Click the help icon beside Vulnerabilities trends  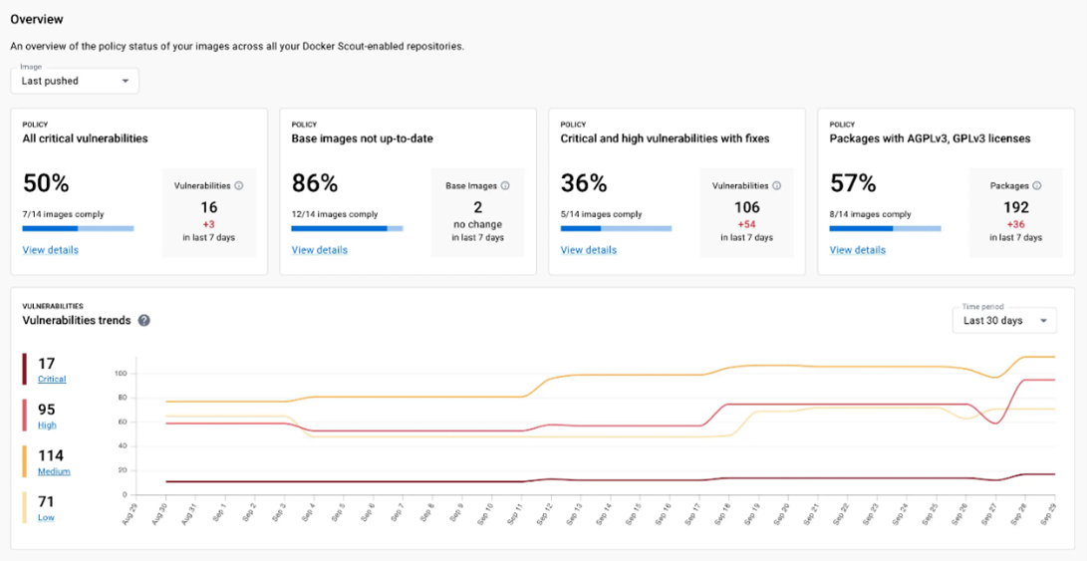tap(144, 321)
